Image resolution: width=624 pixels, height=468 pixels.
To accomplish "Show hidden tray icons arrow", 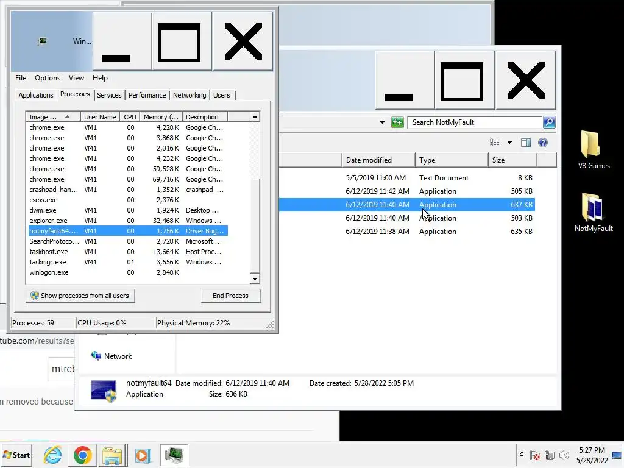I will click(x=522, y=455).
